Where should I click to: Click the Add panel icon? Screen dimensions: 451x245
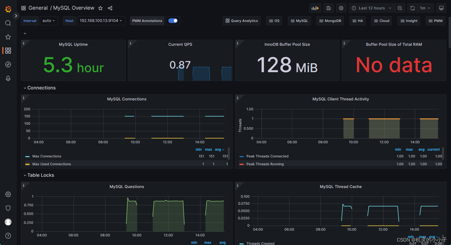pos(315,8)
